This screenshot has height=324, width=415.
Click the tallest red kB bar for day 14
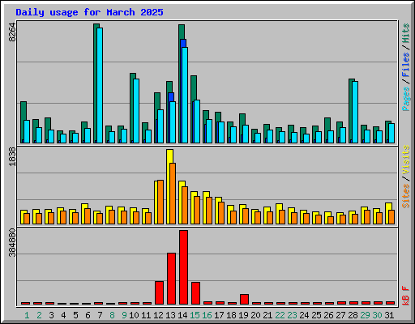tap(183, 267)
